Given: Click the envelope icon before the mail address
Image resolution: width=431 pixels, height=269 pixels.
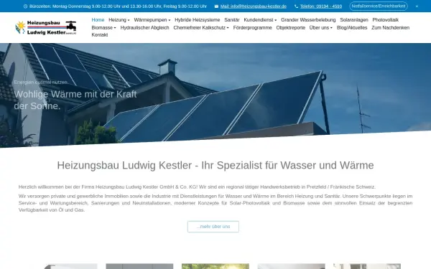Looking at the screenshot, I should pos(216,6).
